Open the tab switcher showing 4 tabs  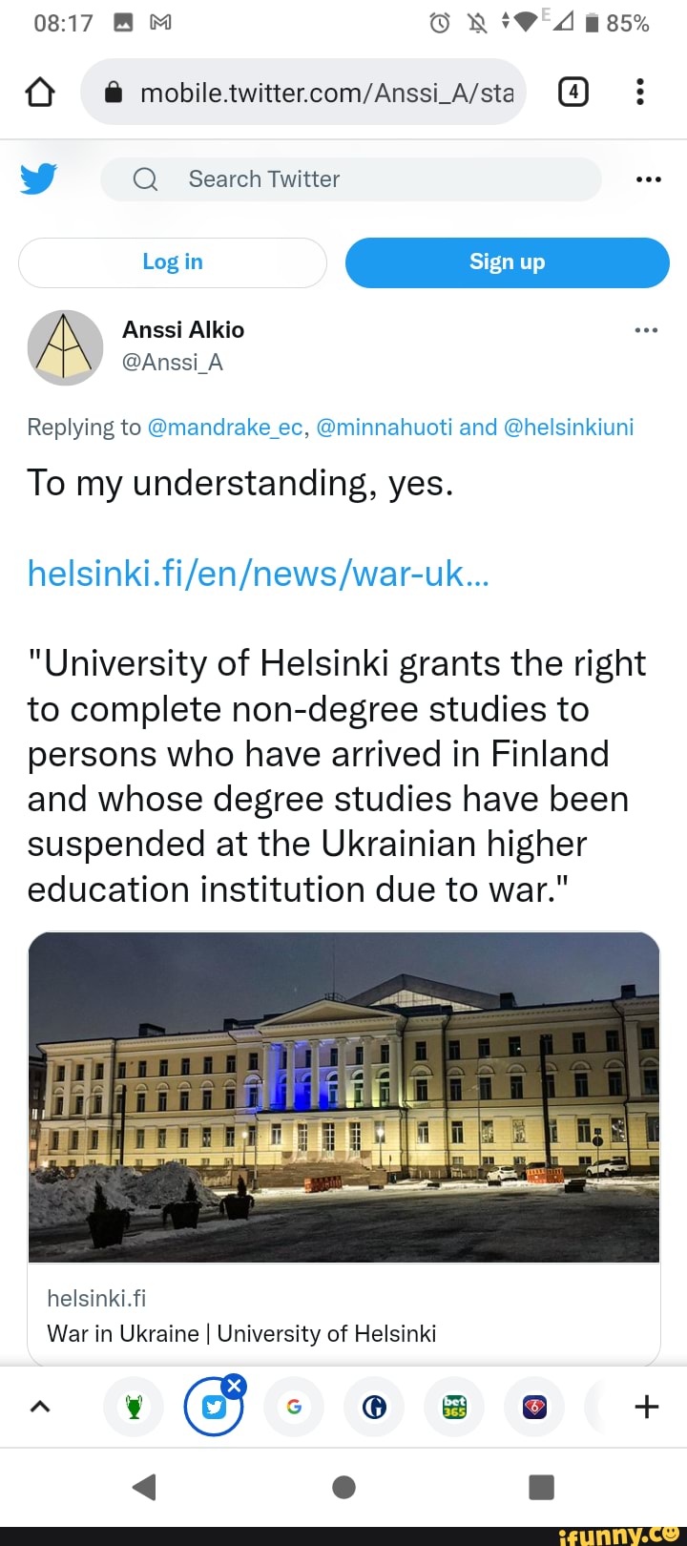[x=572, y=93]
